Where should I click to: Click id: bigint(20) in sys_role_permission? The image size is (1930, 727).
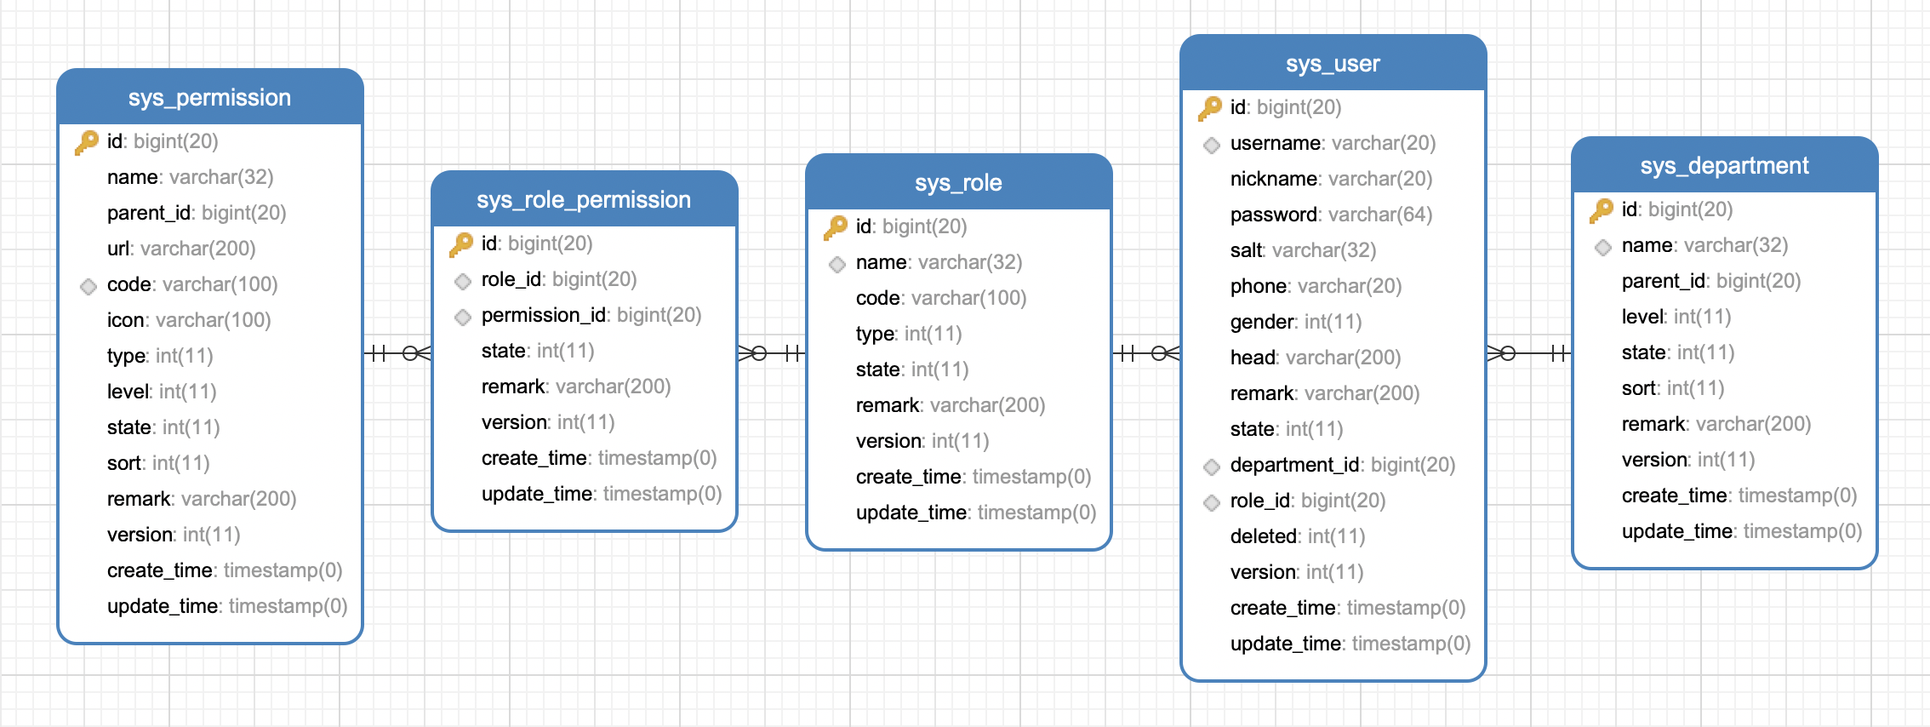tap(537, 243)
